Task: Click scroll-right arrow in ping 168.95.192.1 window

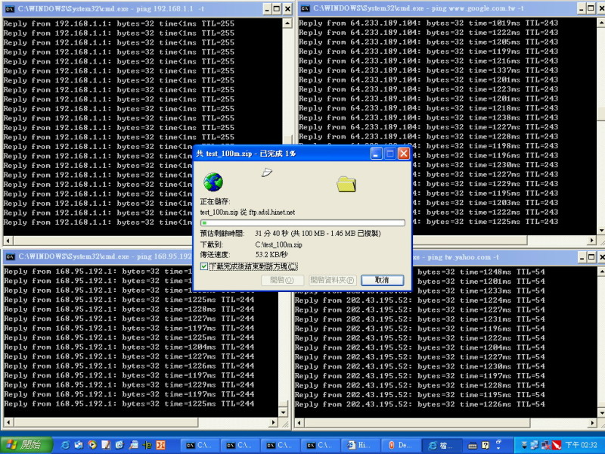Action: point(274,422)
